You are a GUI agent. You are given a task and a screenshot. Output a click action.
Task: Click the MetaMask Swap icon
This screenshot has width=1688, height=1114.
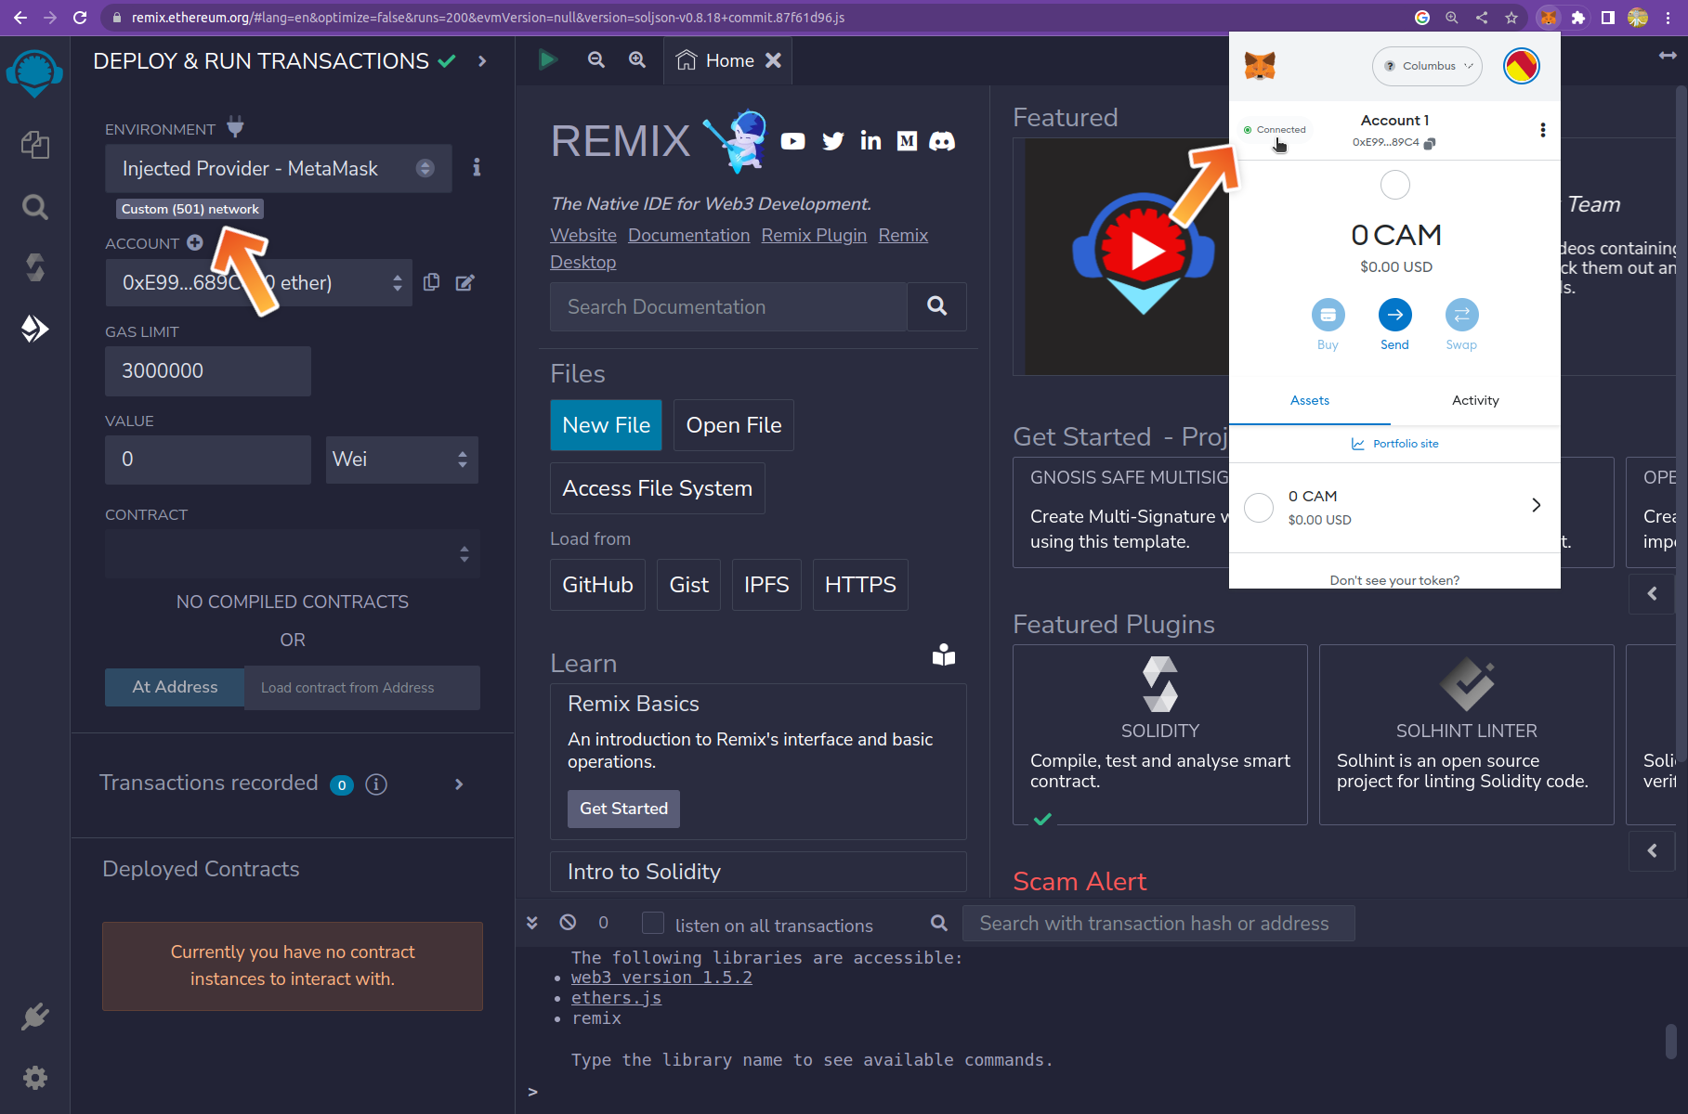pyautogui.click(x=1461, y=316)
